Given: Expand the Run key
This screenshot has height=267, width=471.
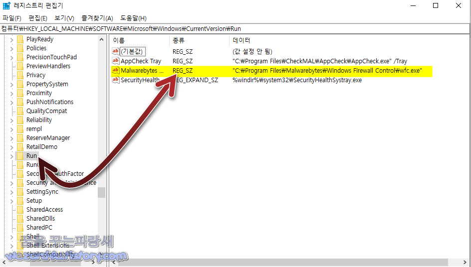Looking at the screenshot, I should pyautogui.click(x=11, y=156).
